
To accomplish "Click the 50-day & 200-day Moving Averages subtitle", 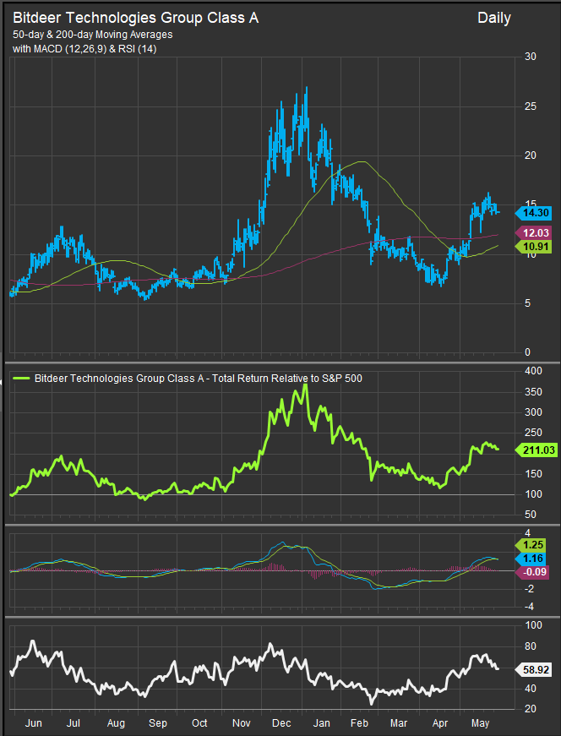I will 92,35.
